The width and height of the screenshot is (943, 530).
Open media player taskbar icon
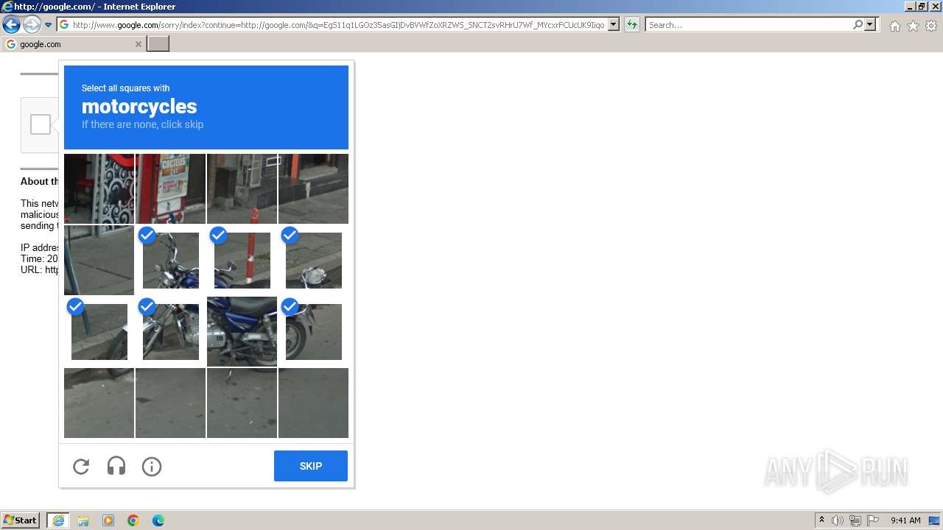pos(108,520)
